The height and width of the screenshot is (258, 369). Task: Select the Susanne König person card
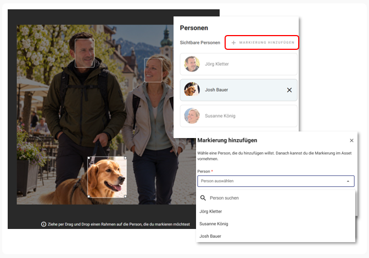click(x=238, y=116)
